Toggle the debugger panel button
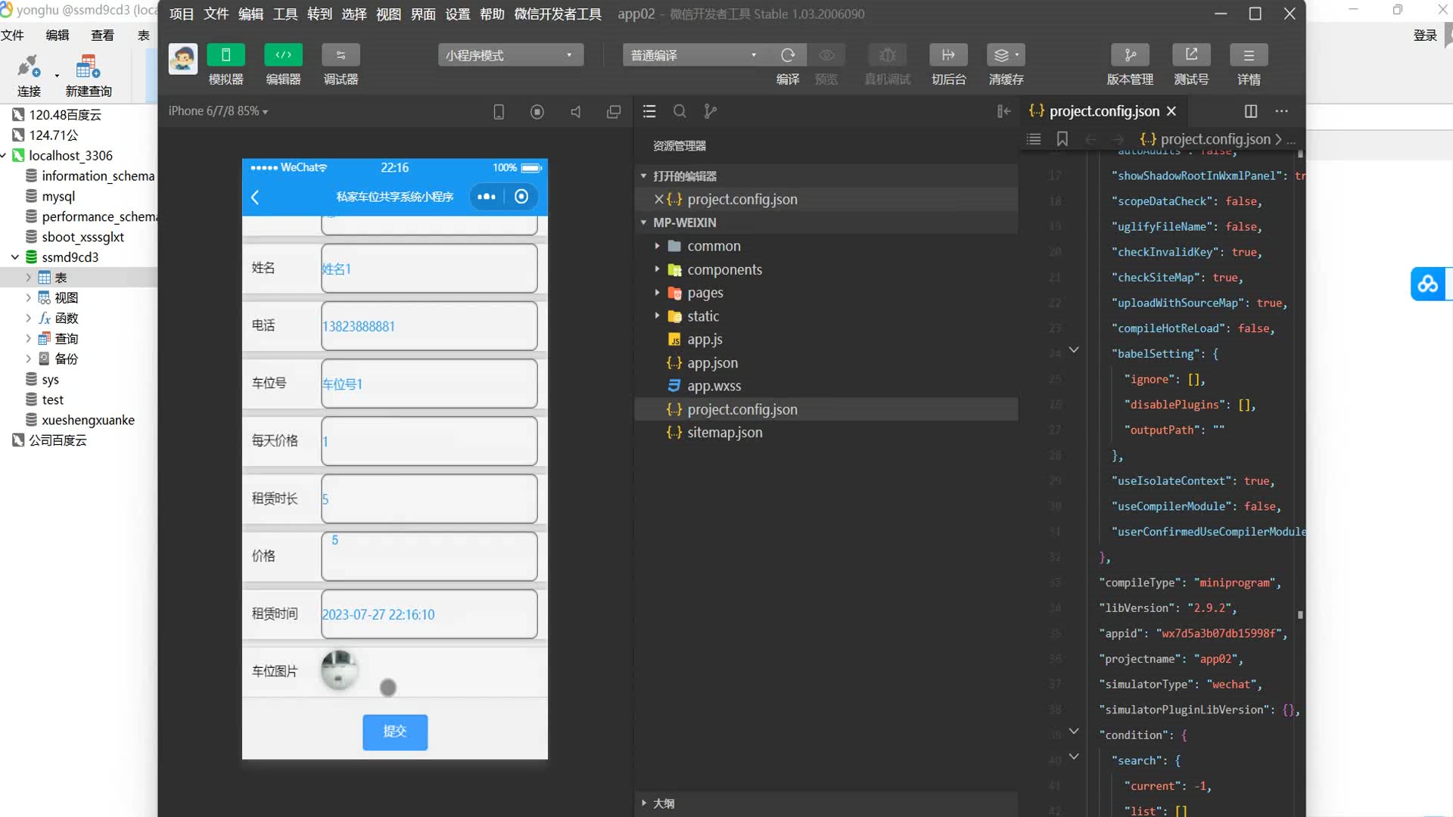The height and width of the screenshot is (817, 1453). (x=341, y=55)
